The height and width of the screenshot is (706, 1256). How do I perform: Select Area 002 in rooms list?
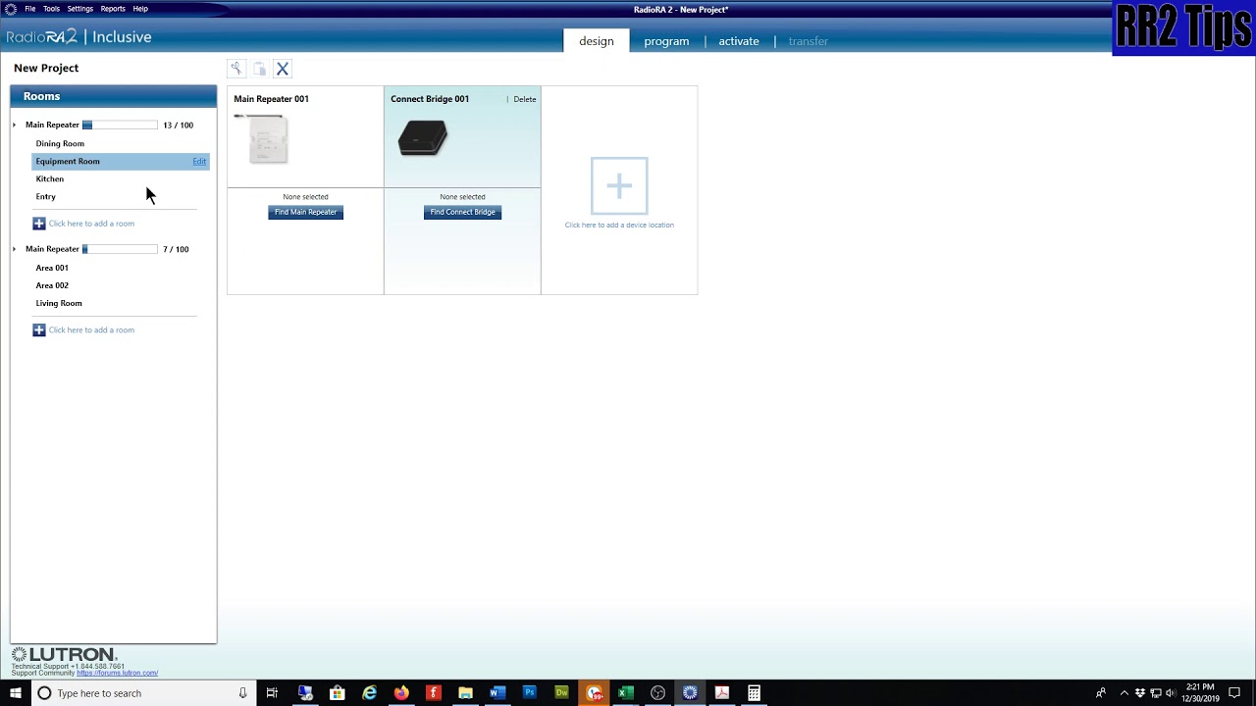52,285
